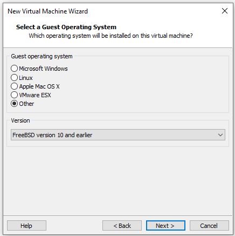
Task: Go to the previous step with Back
Action: click(x=122, y=226)
